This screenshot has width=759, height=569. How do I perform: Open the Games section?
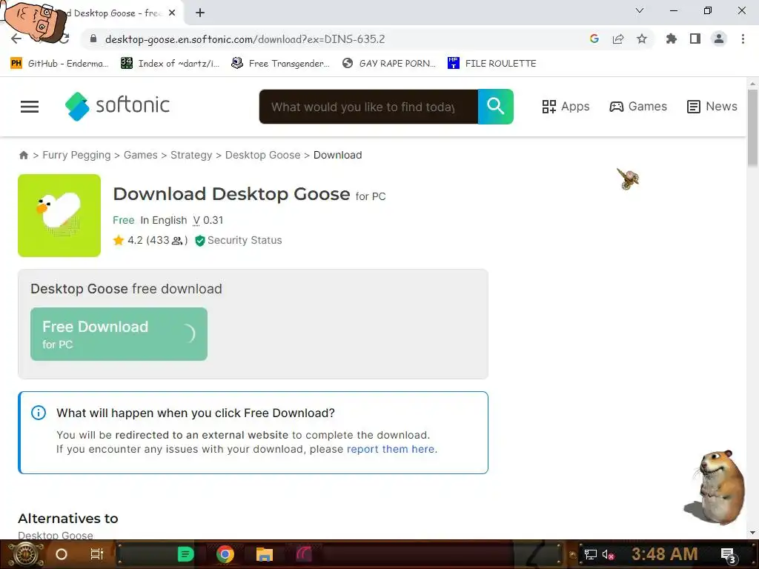click(x=638, y=107)
